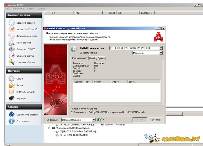Open the Скорость чтения Максимум dropdown
203x146 pixels.
click(x=161, y=53)
